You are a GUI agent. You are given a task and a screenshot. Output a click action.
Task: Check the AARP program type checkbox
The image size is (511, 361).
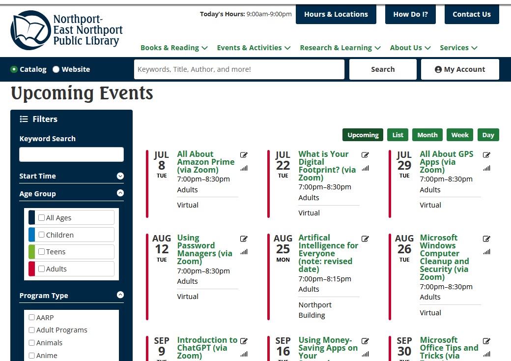pos(31,317)
